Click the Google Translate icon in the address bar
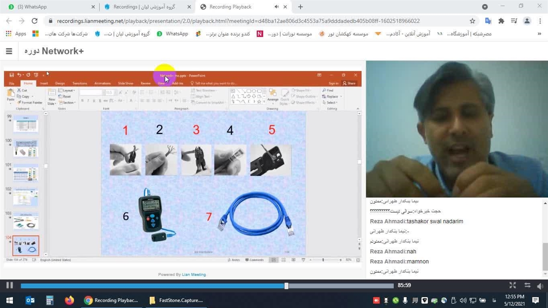 (488, 21)
